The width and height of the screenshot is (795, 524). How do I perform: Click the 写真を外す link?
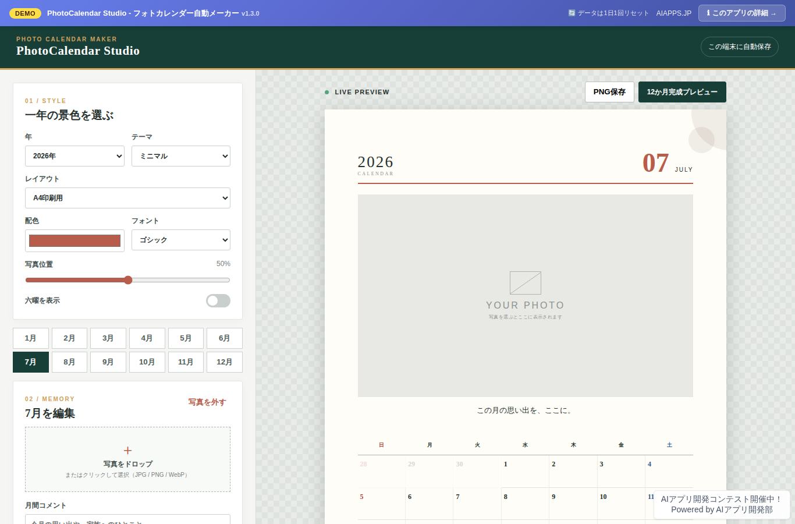click(x=207, y=402)
